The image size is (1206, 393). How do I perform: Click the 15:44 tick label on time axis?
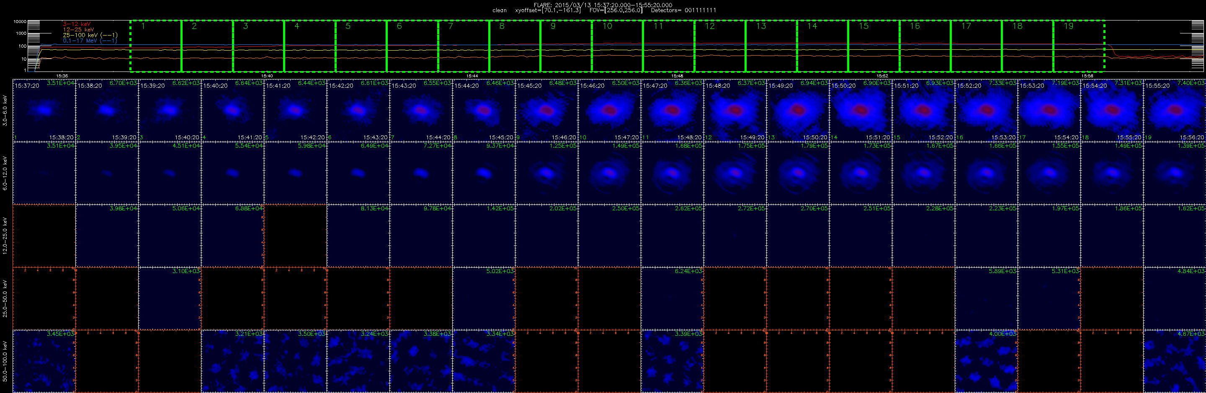click(x=472, y=76)
